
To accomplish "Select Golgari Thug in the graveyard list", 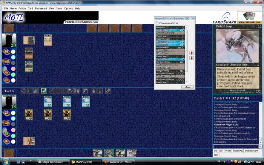I will pyautogui.click(x=170, y=71).
